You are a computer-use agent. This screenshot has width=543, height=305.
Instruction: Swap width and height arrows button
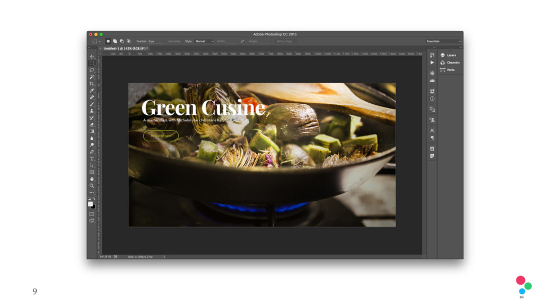[x=242, y=41]
